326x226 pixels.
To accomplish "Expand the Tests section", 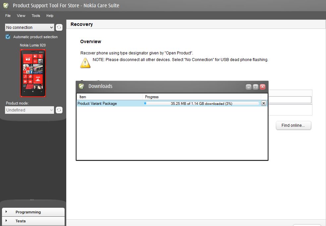I will pos(33,221).
